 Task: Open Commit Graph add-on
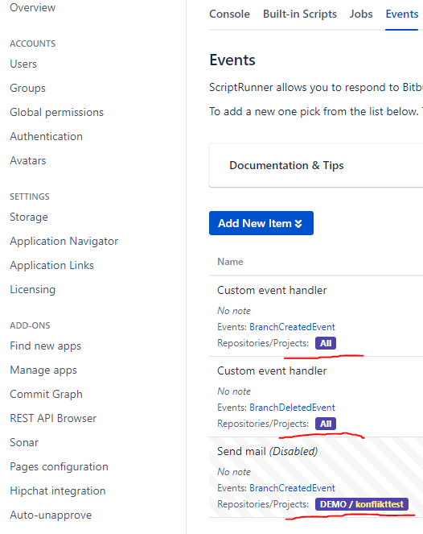47,395
